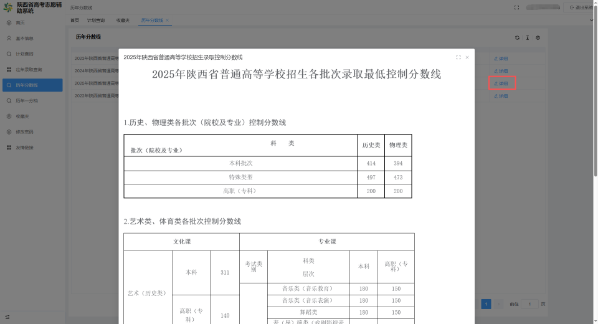The width and height of the screenshot is (598, 324).
Task: Open 详细 for the 2022年 row
Action: (501, 96)
